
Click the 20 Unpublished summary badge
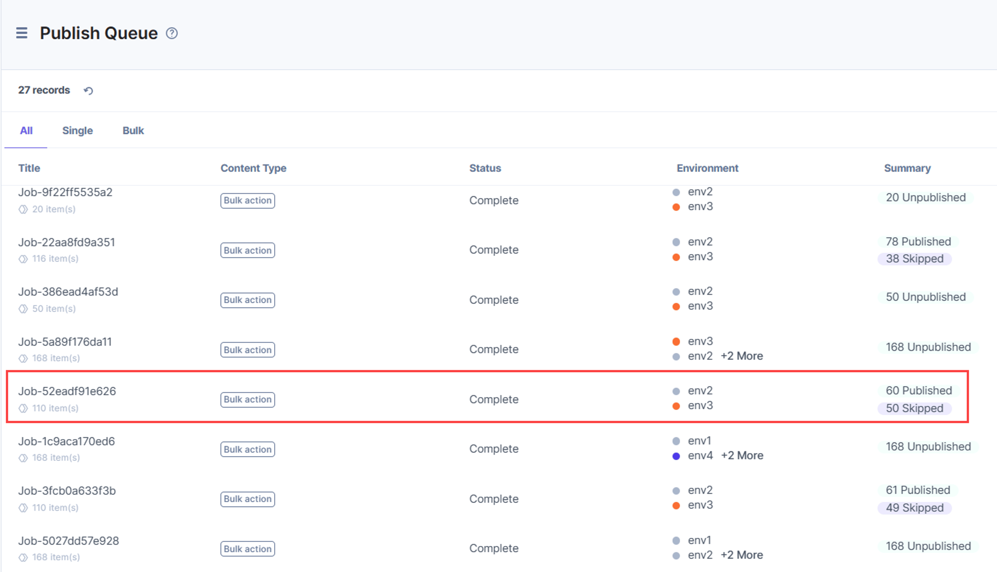coord(926,198)
